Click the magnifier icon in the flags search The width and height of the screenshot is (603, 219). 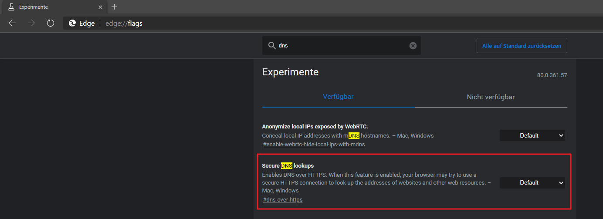(x=272, y=46)
